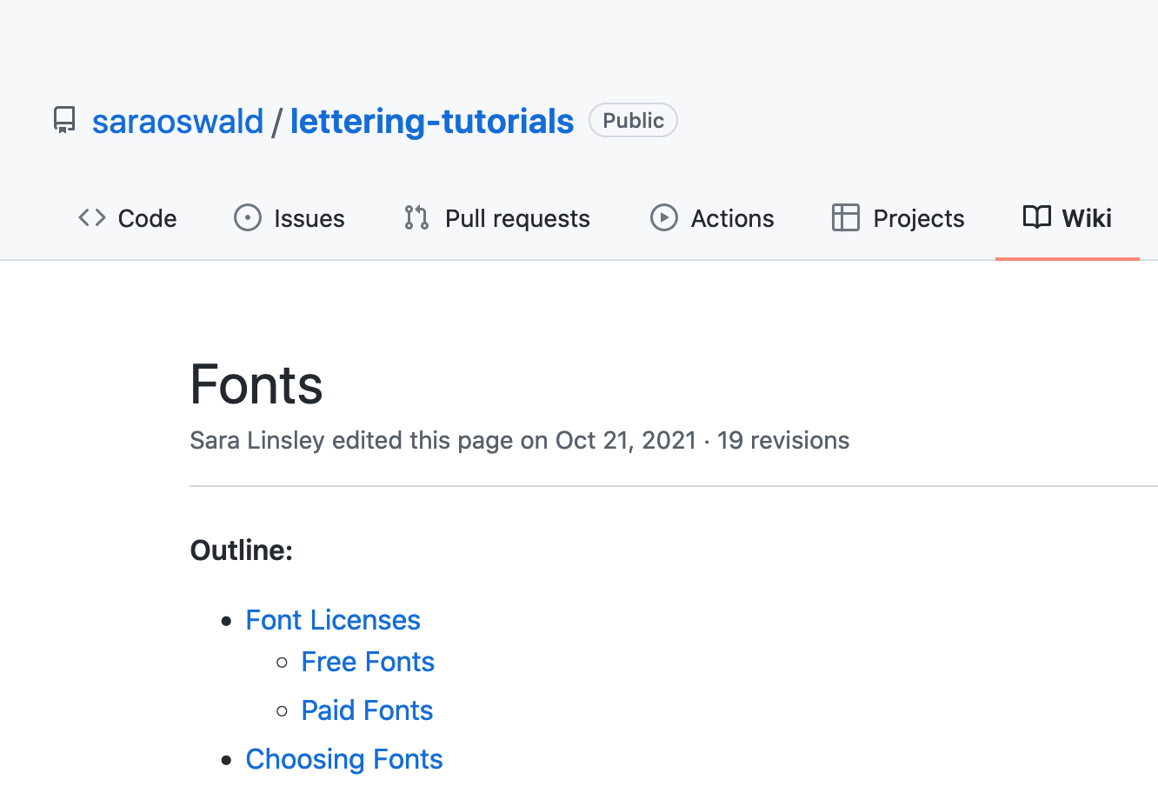1158x793 pixels.
Task: View the 19 revisions history
Action: point(782,440)
